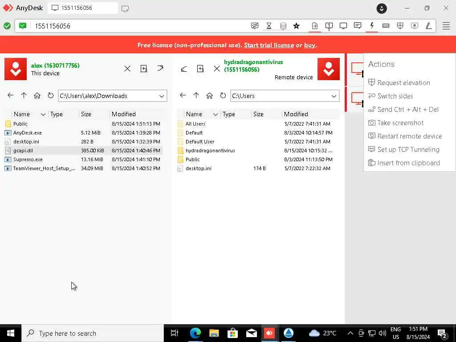Click the new session tab icon
The image size is (456, 342).
pos(125,8)
